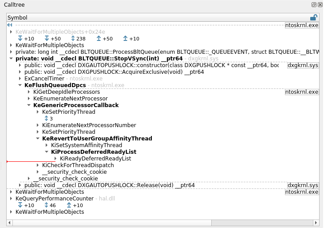Screen dimensions: 324x228
Task: Click the 238 expand-all arrows icon
Action: pos(73,39)
